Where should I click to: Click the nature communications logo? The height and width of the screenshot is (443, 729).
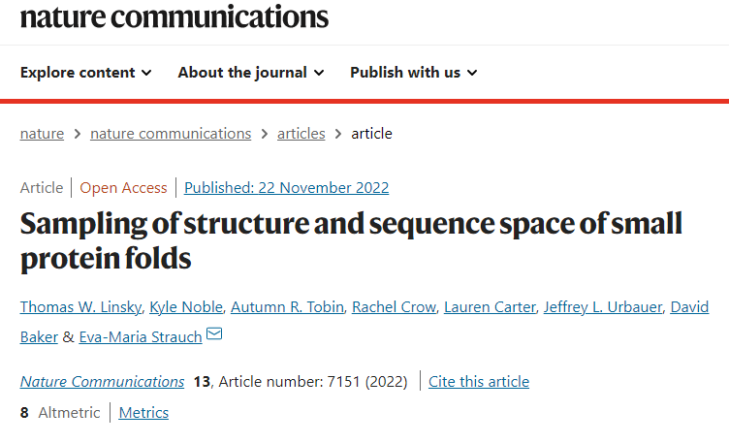coord(174,16)
